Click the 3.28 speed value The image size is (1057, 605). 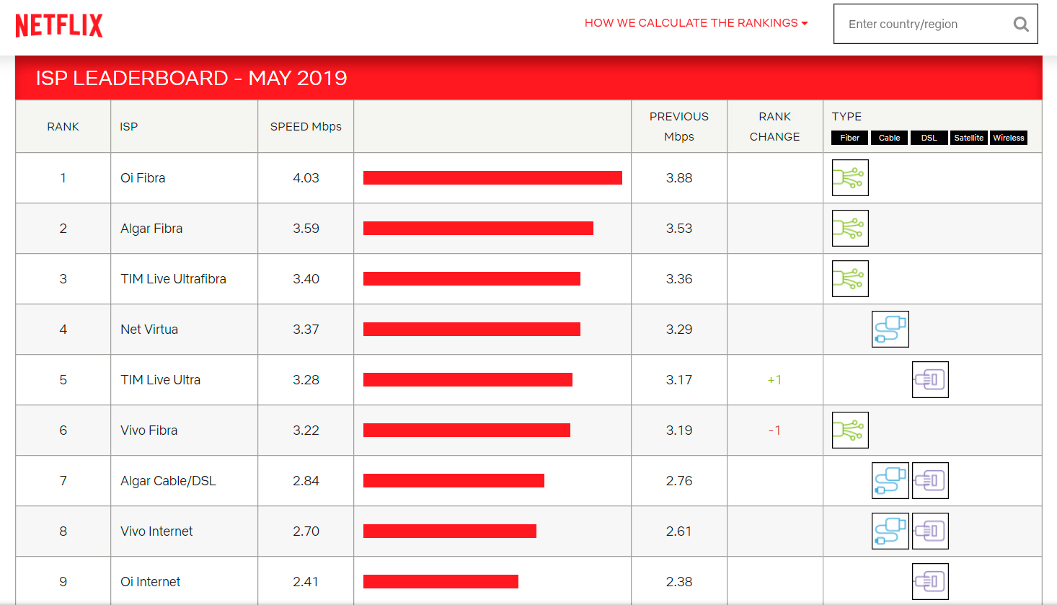tap(306, 379)
